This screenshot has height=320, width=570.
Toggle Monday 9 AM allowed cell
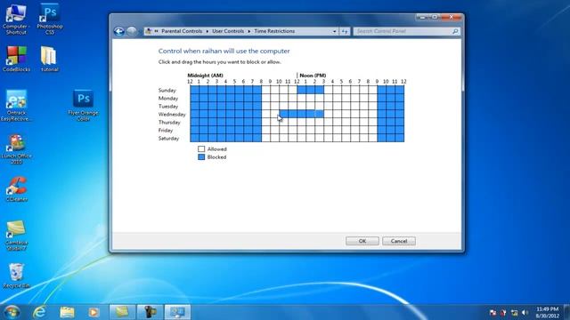coord(275,98)
